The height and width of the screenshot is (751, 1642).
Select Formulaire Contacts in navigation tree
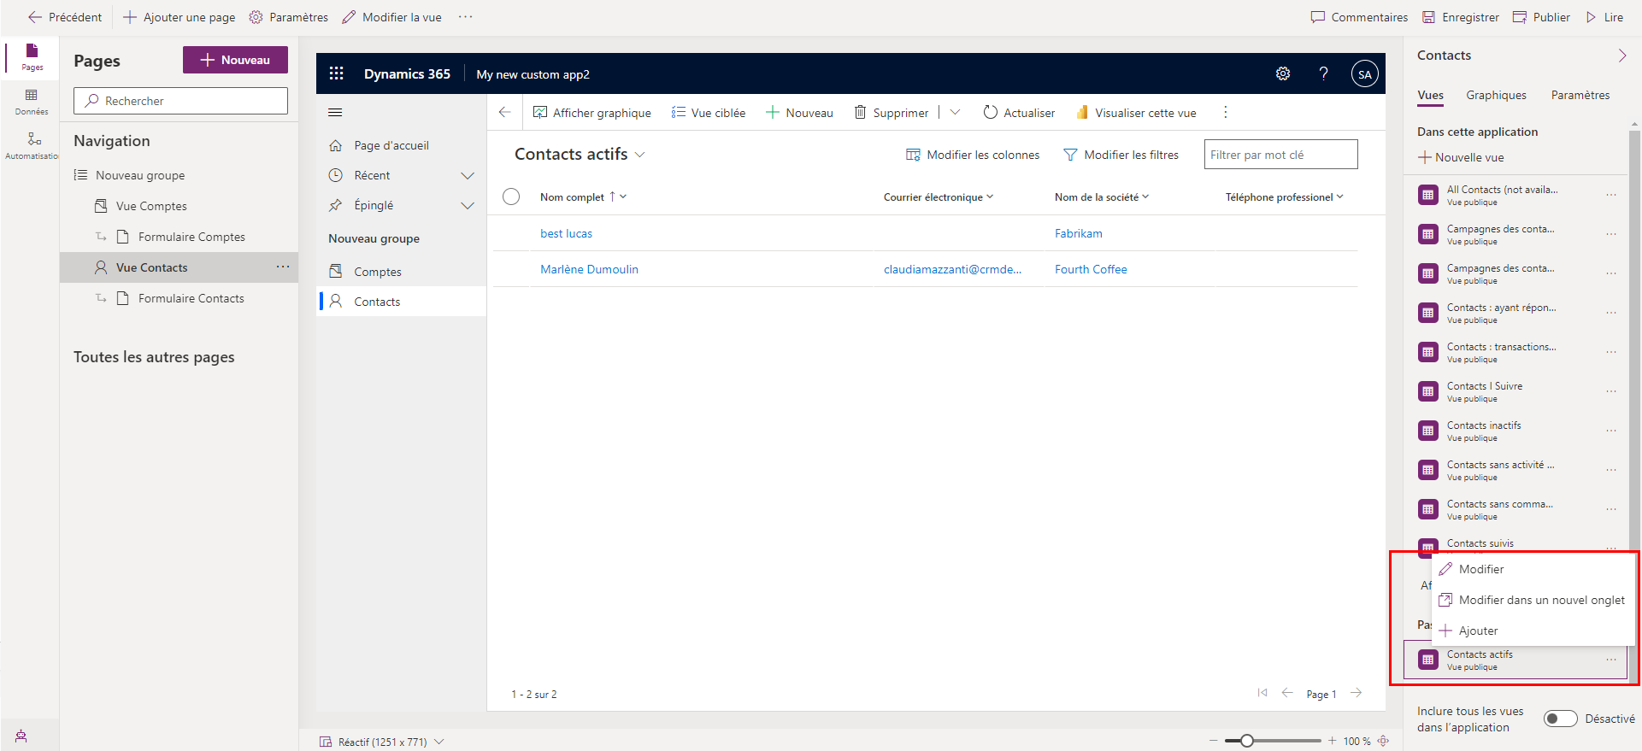point(191,298)
